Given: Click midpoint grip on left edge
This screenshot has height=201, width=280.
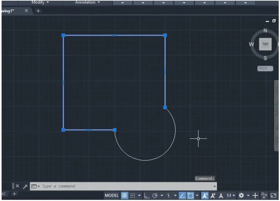Looking at the screenshot, I should point(63,83).
